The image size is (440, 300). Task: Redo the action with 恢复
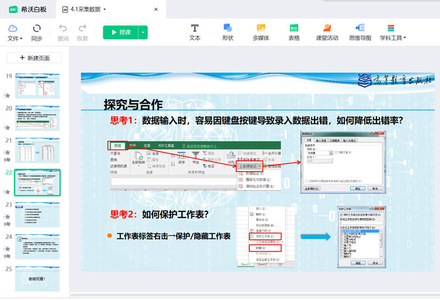pyautogui.click(x=82, y=32)
